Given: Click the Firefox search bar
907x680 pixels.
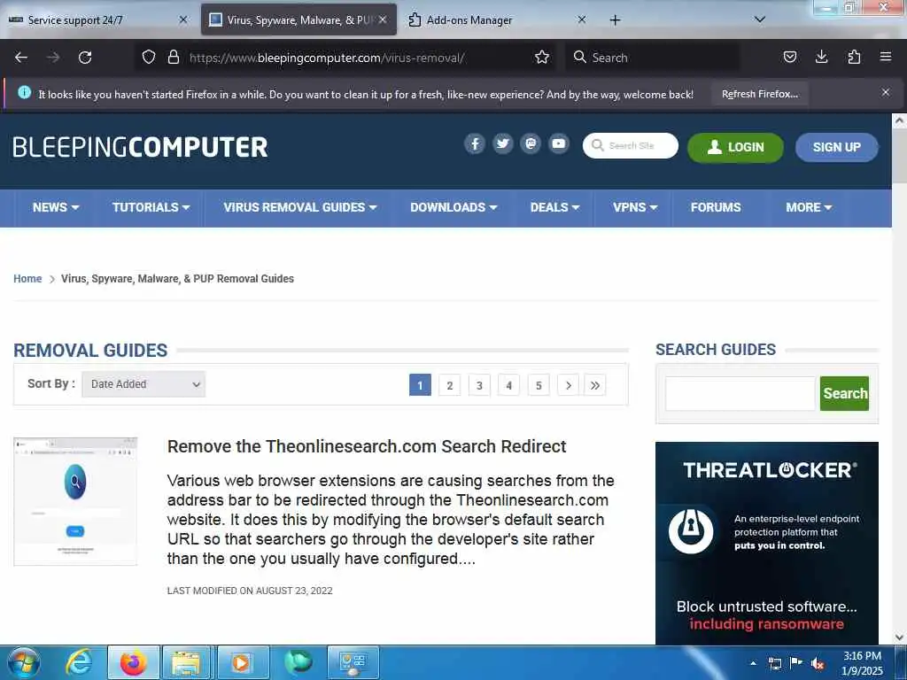Looking at the screenshot, I should point(652,58).
